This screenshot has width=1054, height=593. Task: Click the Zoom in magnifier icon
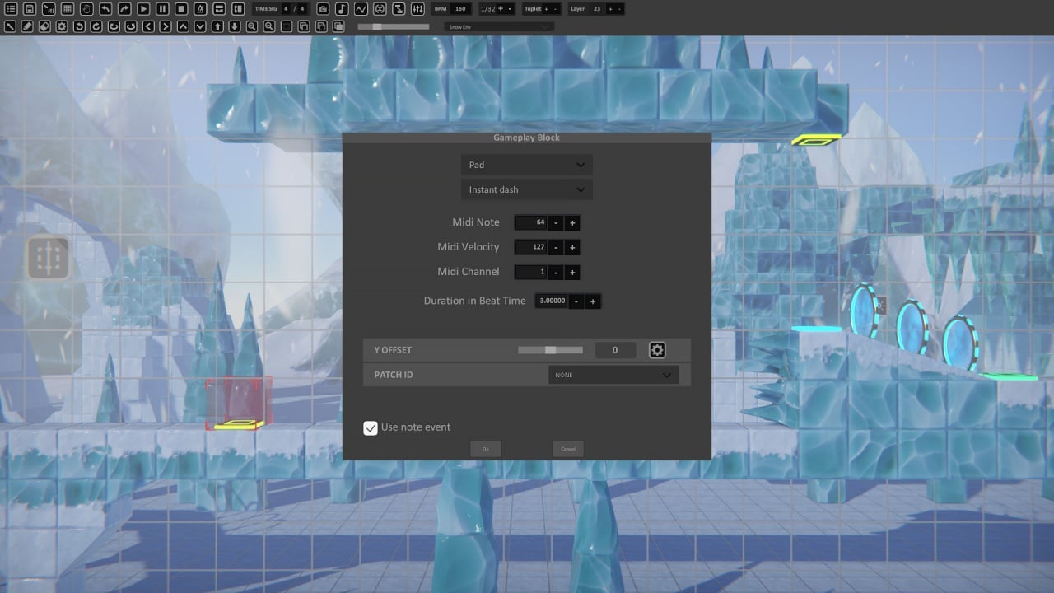point(252,26)
